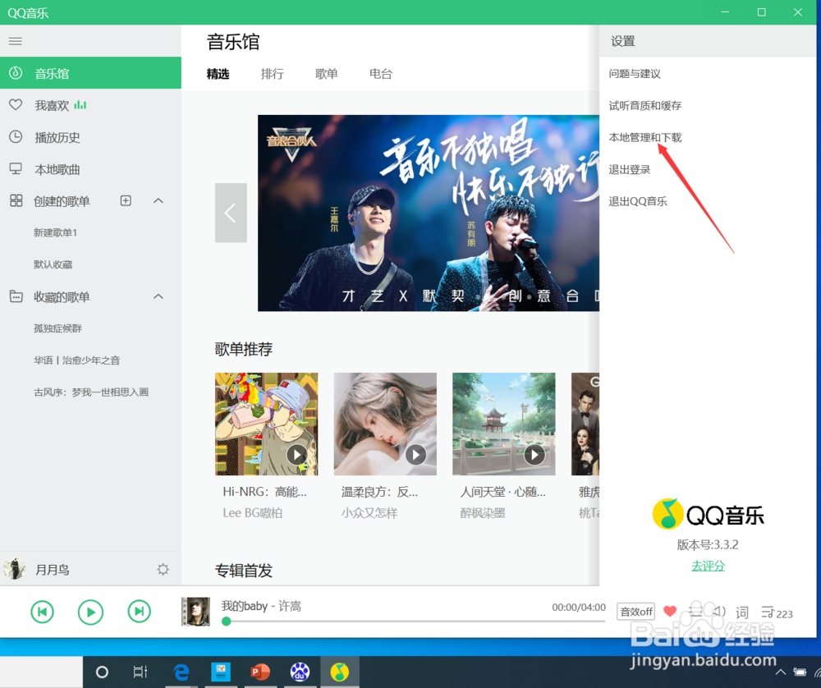Open creator Lee BG嗷柏
The image size is (821, 688).
252,512
